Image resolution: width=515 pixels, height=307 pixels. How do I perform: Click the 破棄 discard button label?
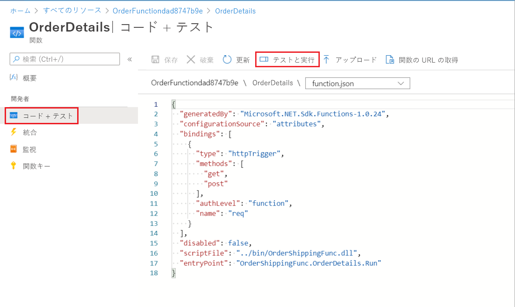(x=206, y=60)
